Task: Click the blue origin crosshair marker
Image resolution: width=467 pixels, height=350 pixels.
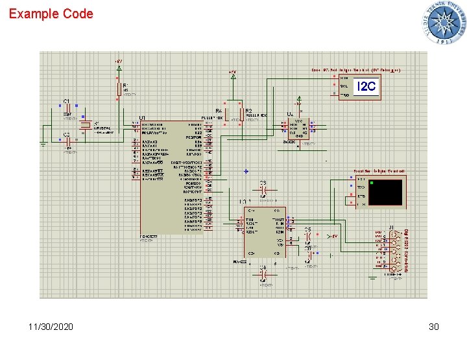Action: click(x=246, y=171)
